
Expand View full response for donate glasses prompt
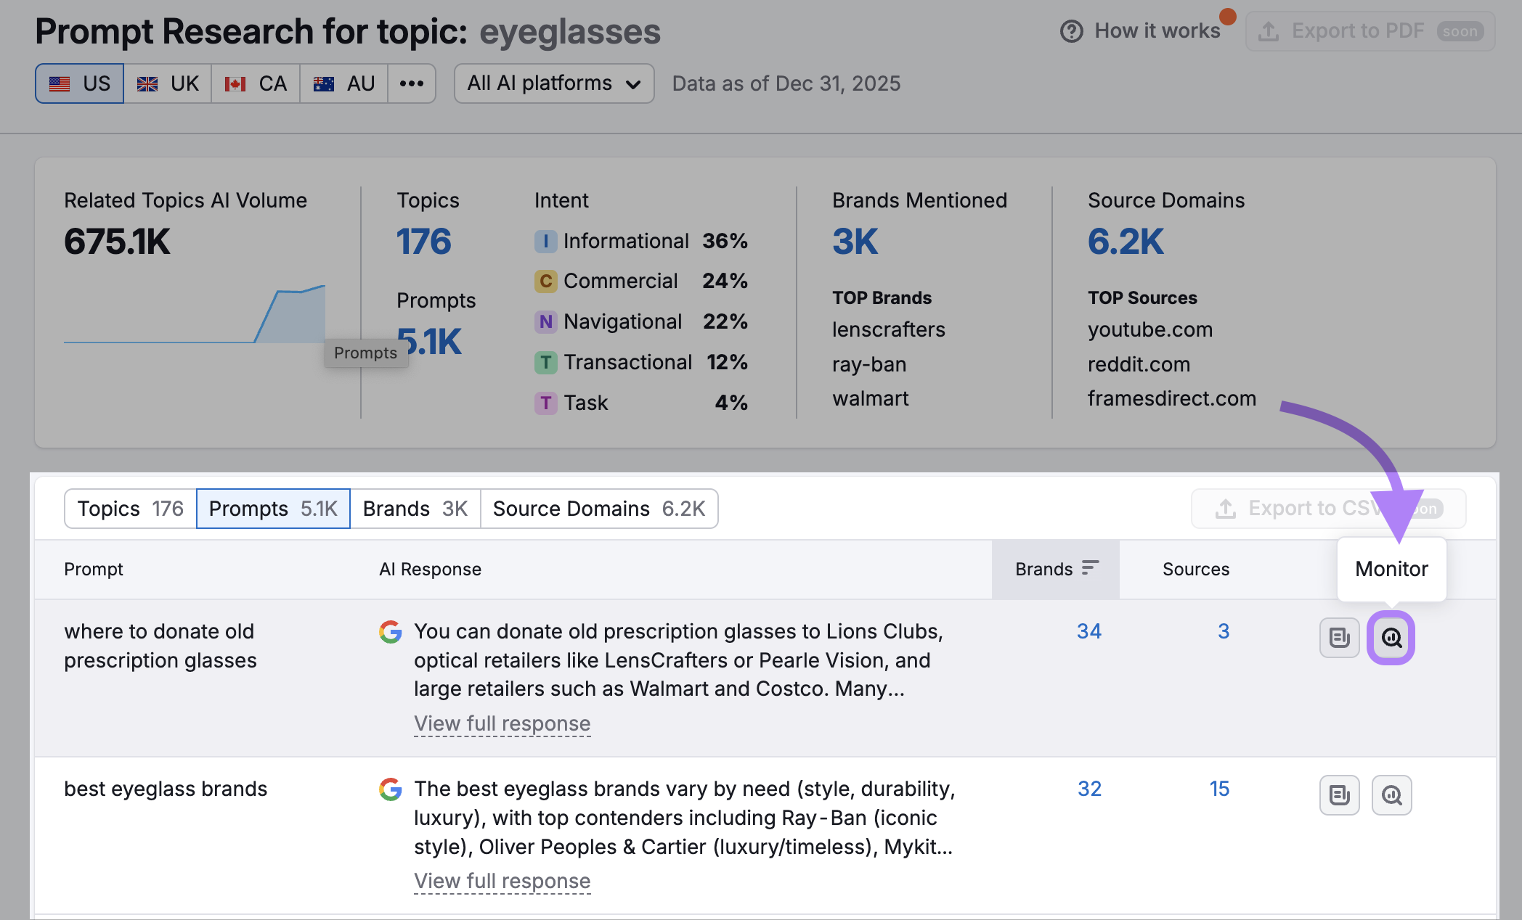coord(502,723)
